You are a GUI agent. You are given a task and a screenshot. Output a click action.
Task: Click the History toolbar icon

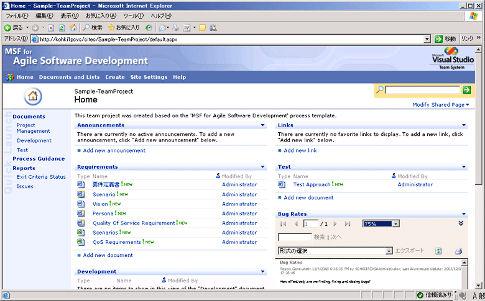(x=149, y=28)
